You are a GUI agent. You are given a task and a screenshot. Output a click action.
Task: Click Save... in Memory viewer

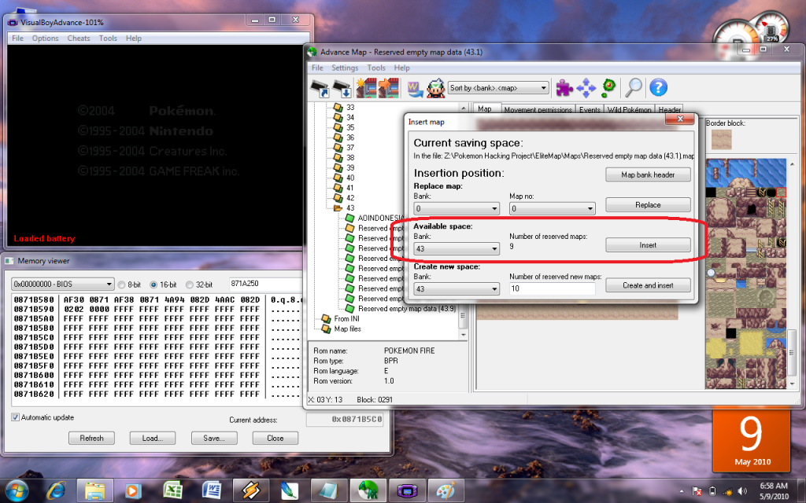(214, 438)
